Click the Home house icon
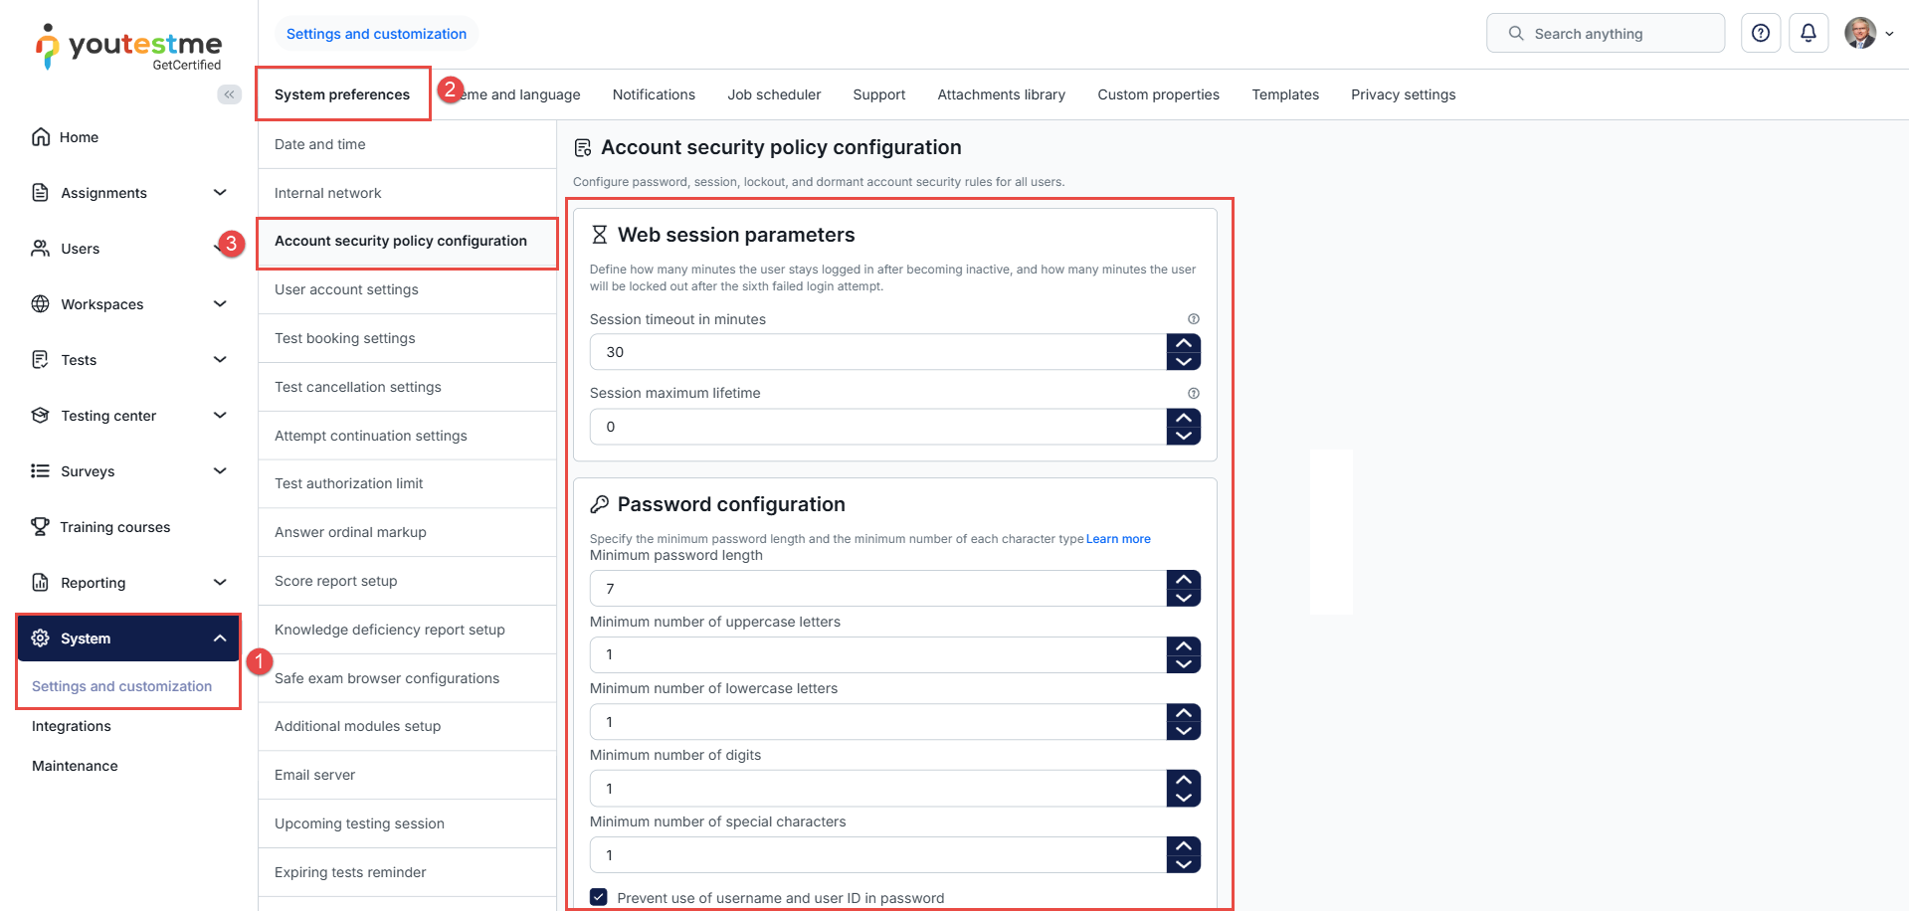Image resolution: width=1909 pixels, height=911 pixels. 41,137
